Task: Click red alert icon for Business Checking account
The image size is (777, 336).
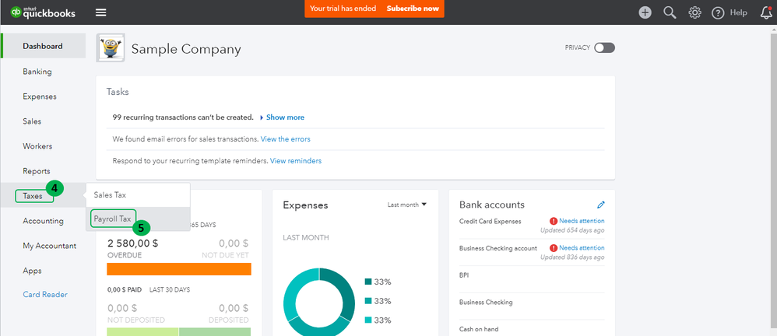Action: pos(554,248)
